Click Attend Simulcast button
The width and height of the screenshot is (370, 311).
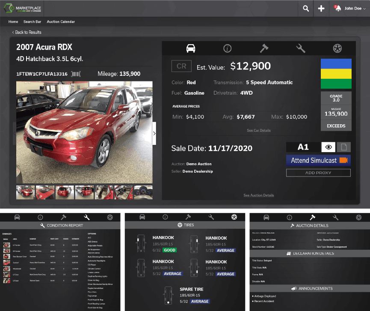click(x=318, y=161)
